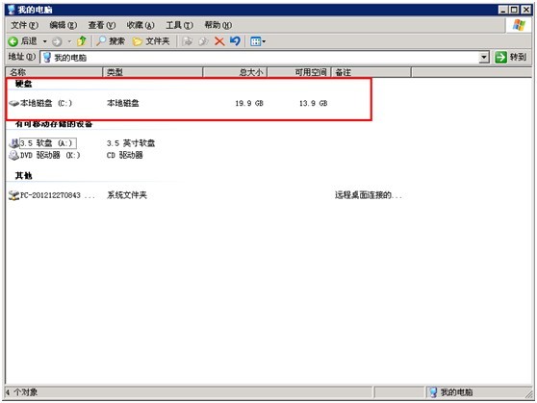
Task: Select the Local Disk (C:) drive icon
Action: coord(14,103)
